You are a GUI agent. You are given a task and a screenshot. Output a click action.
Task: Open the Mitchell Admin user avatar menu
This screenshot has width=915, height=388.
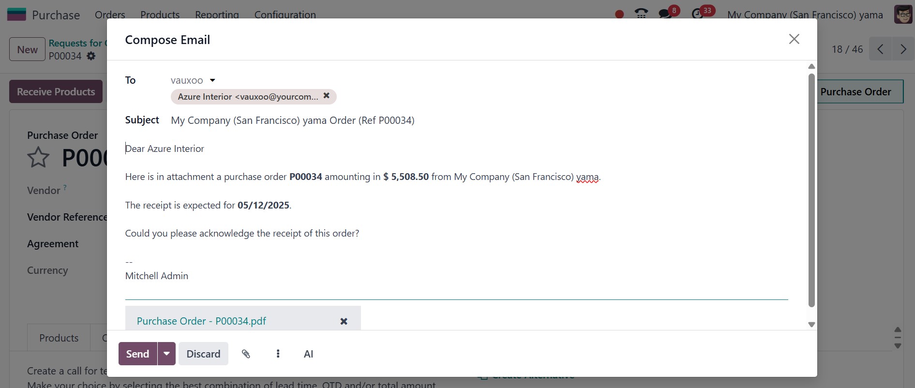(903, 15)
